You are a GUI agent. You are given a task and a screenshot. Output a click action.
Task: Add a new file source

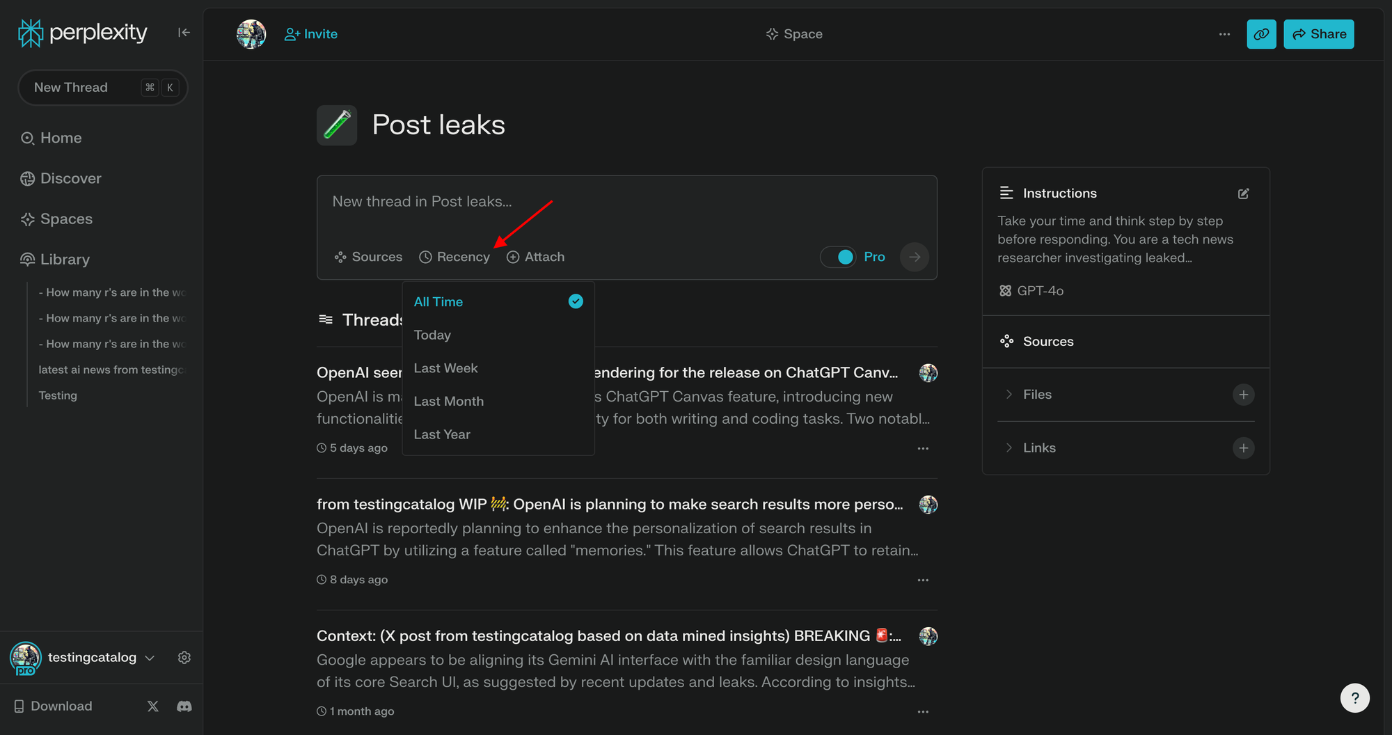[1243, 395]
